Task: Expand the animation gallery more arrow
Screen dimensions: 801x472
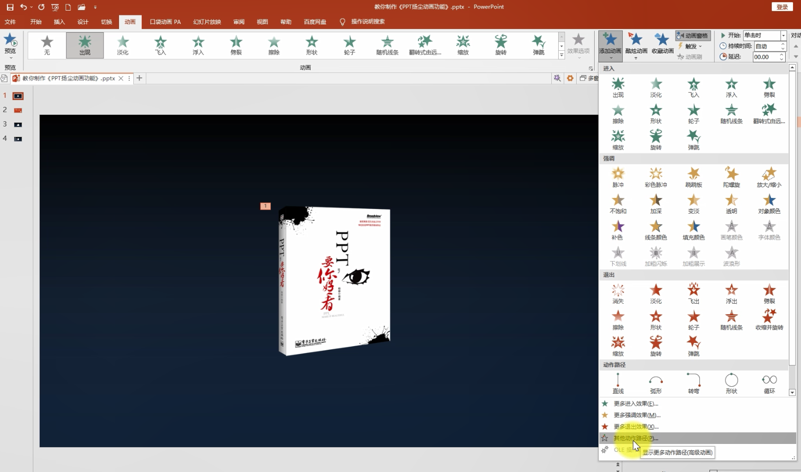Action: click(x=561, y=55)
